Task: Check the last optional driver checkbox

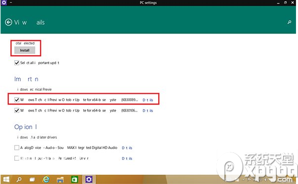Action: pos(17,158)
